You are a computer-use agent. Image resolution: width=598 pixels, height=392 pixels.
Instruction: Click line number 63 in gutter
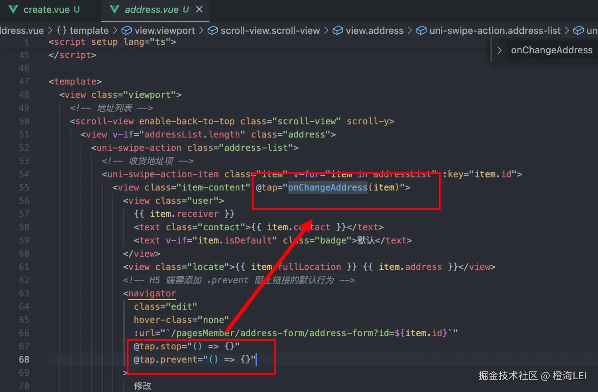(24, 293)
